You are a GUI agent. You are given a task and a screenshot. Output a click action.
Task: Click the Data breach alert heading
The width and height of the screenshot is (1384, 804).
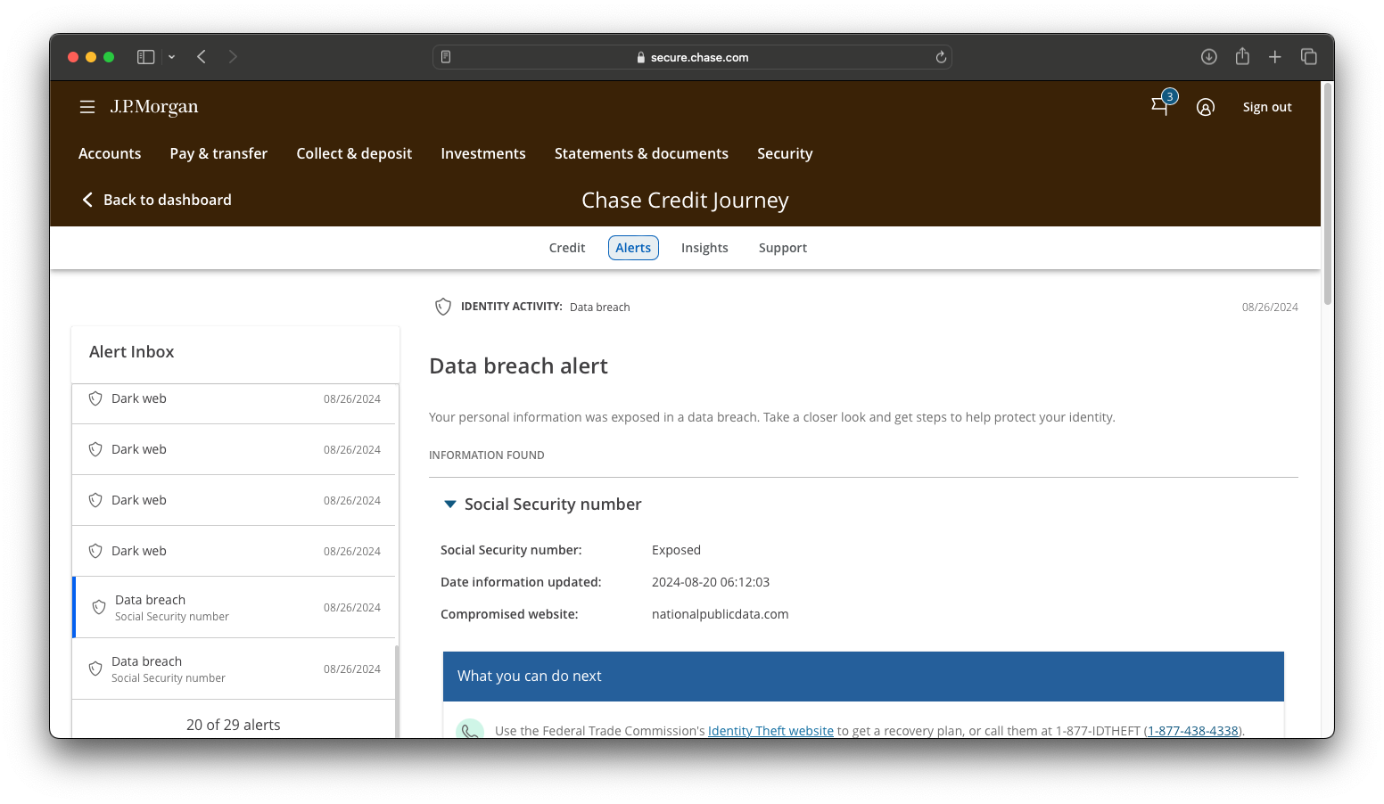coord(518,366)
